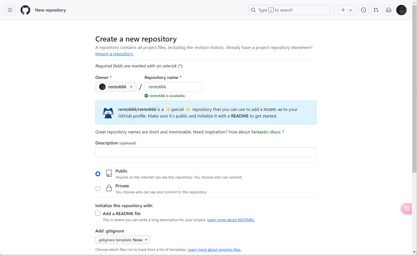
Task: Focus the Repository name input field
Action: (173, 87)
